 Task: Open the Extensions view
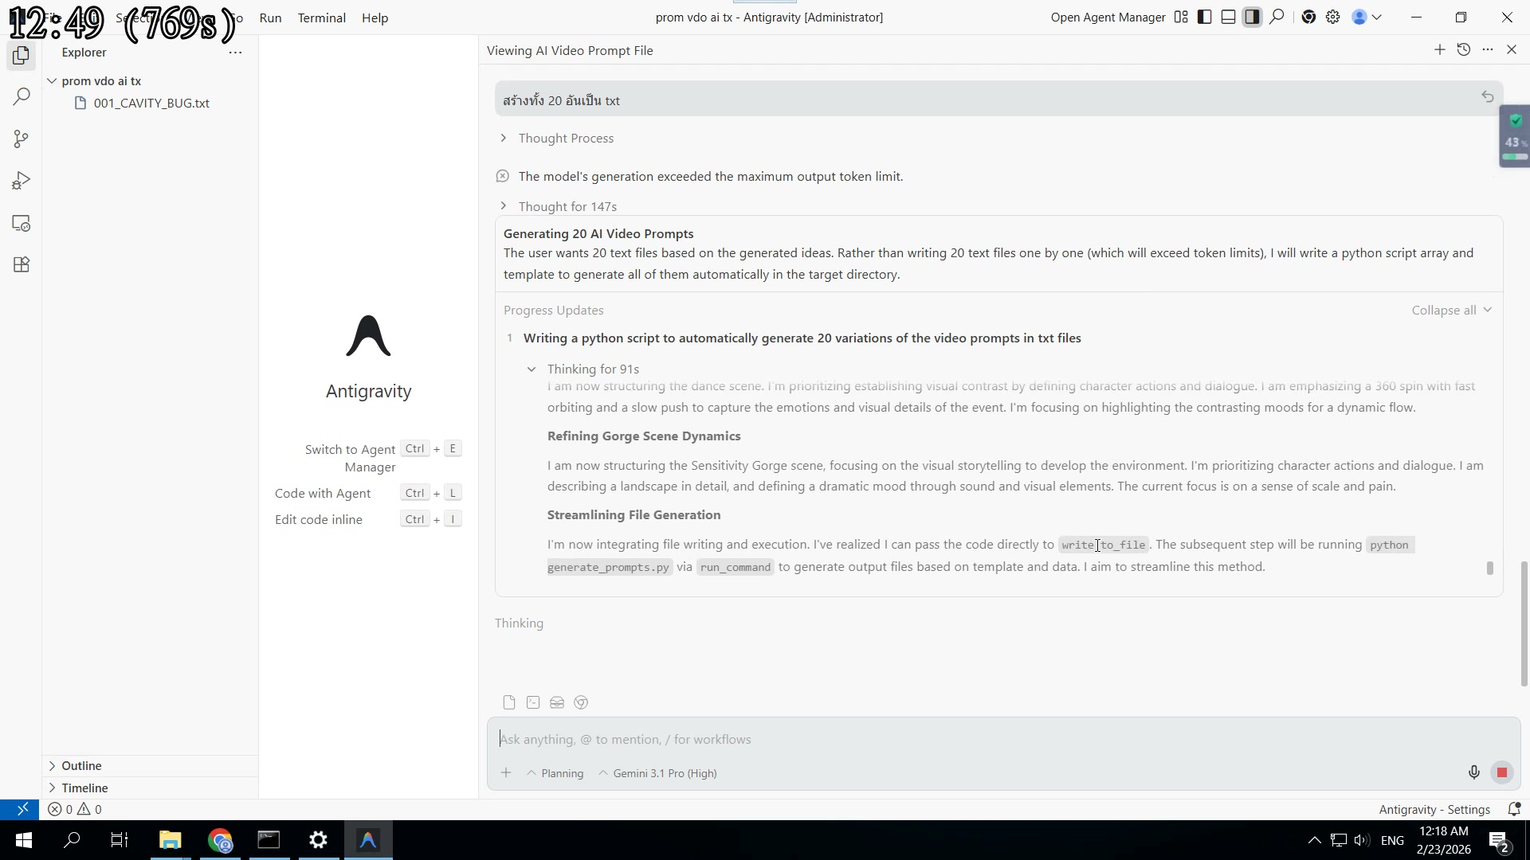(21, 264)
